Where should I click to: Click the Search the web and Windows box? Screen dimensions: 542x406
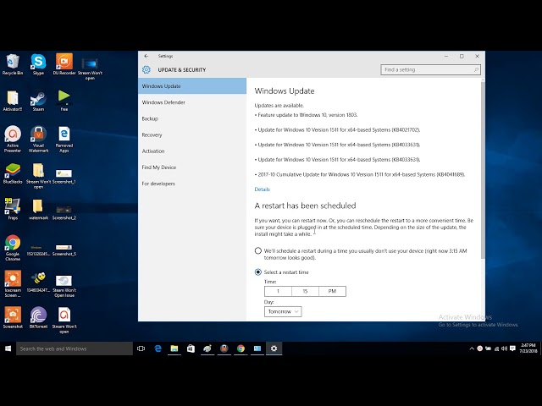tap(75, 348)
